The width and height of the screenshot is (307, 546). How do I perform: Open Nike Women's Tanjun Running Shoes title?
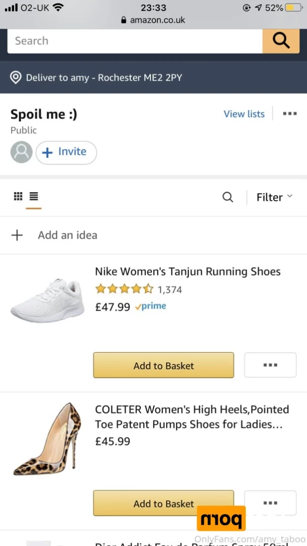[187, 272]
